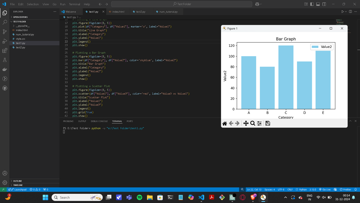The image size is (360, 203).
Task: Open the GitHub view in activity bar
Action: 4,88
